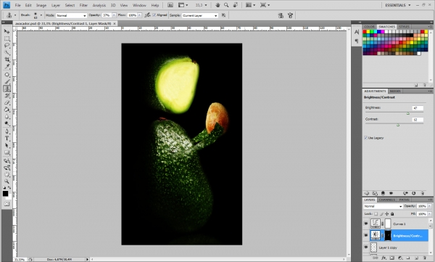Toggle lock position in Layers panel
Viewport: 435px width, 262px height.
pos(386,214)
